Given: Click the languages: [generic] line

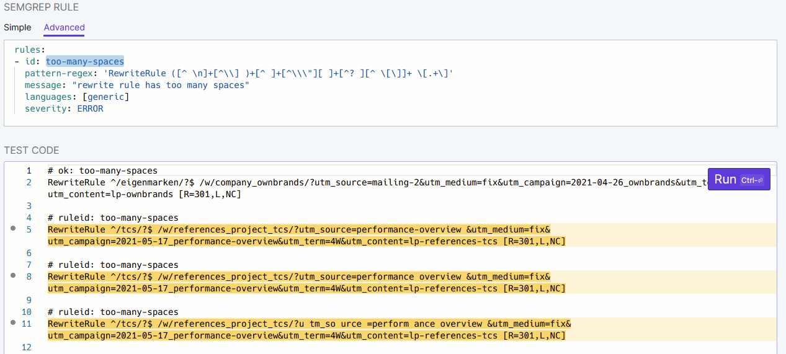Looking at the screenshot, I should 77,97.
